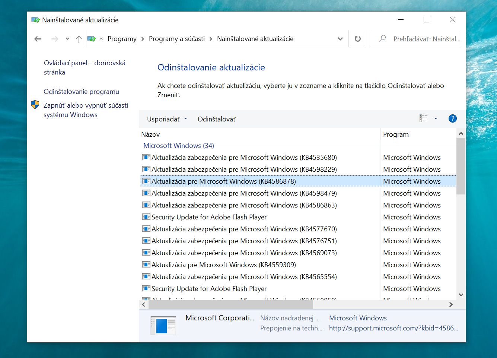
Task: Click icon of KB4577670 update
Action: 146,229
